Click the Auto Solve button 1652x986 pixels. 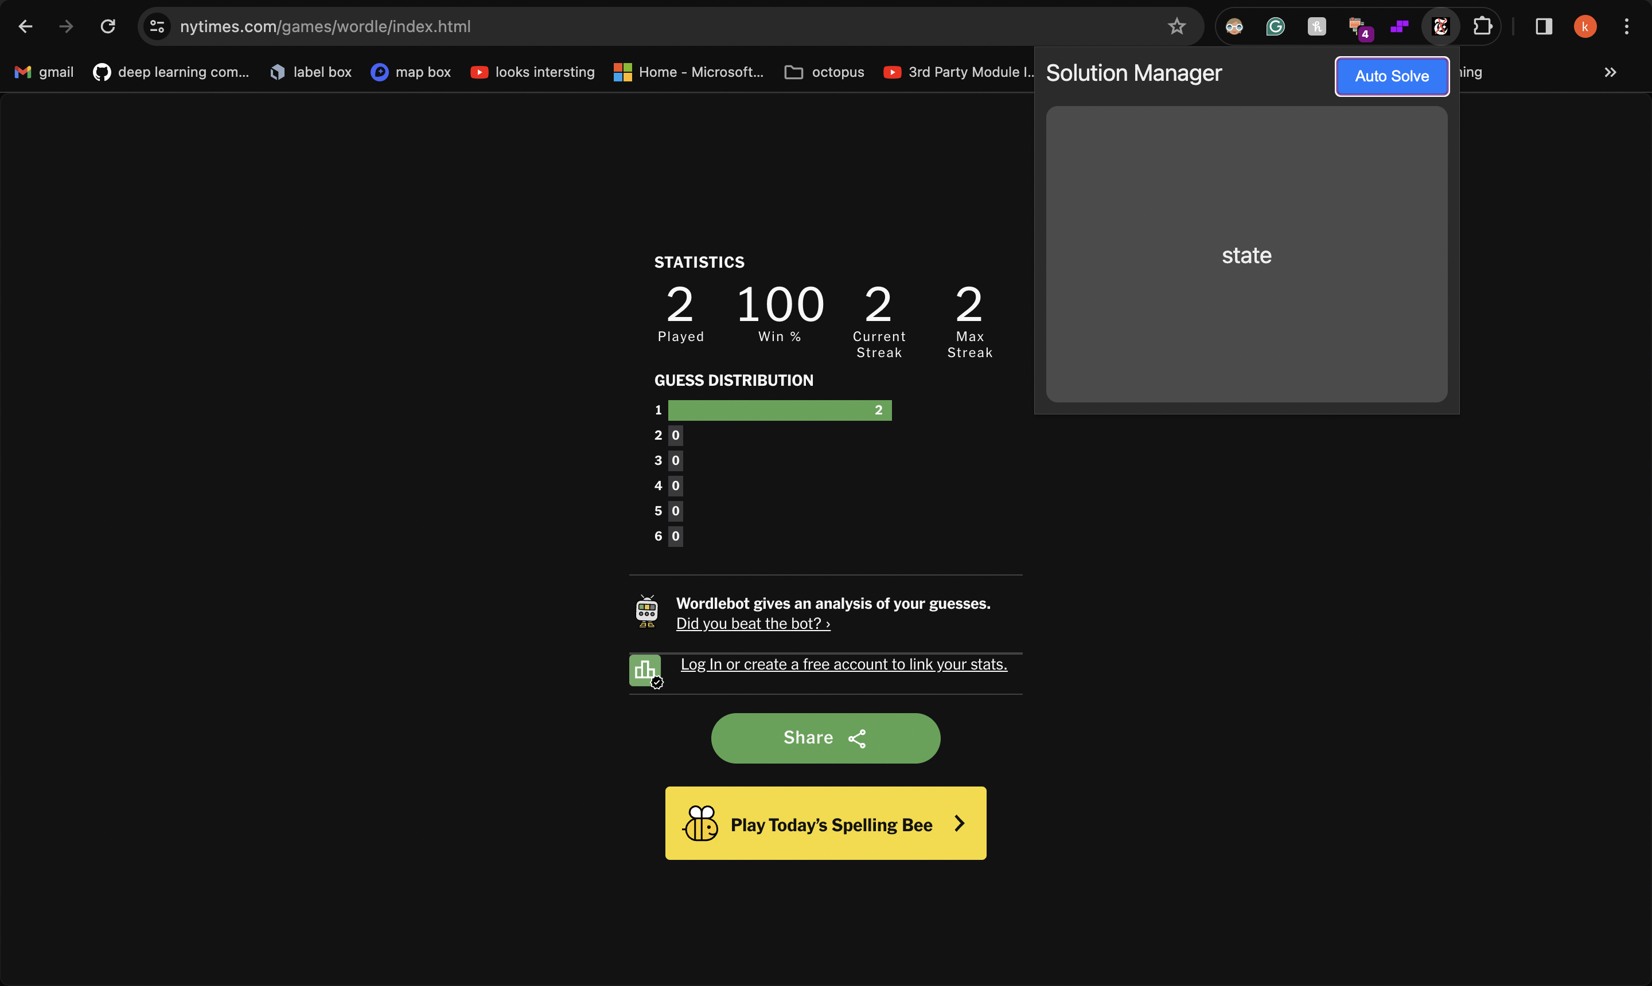pos(1392,76)
